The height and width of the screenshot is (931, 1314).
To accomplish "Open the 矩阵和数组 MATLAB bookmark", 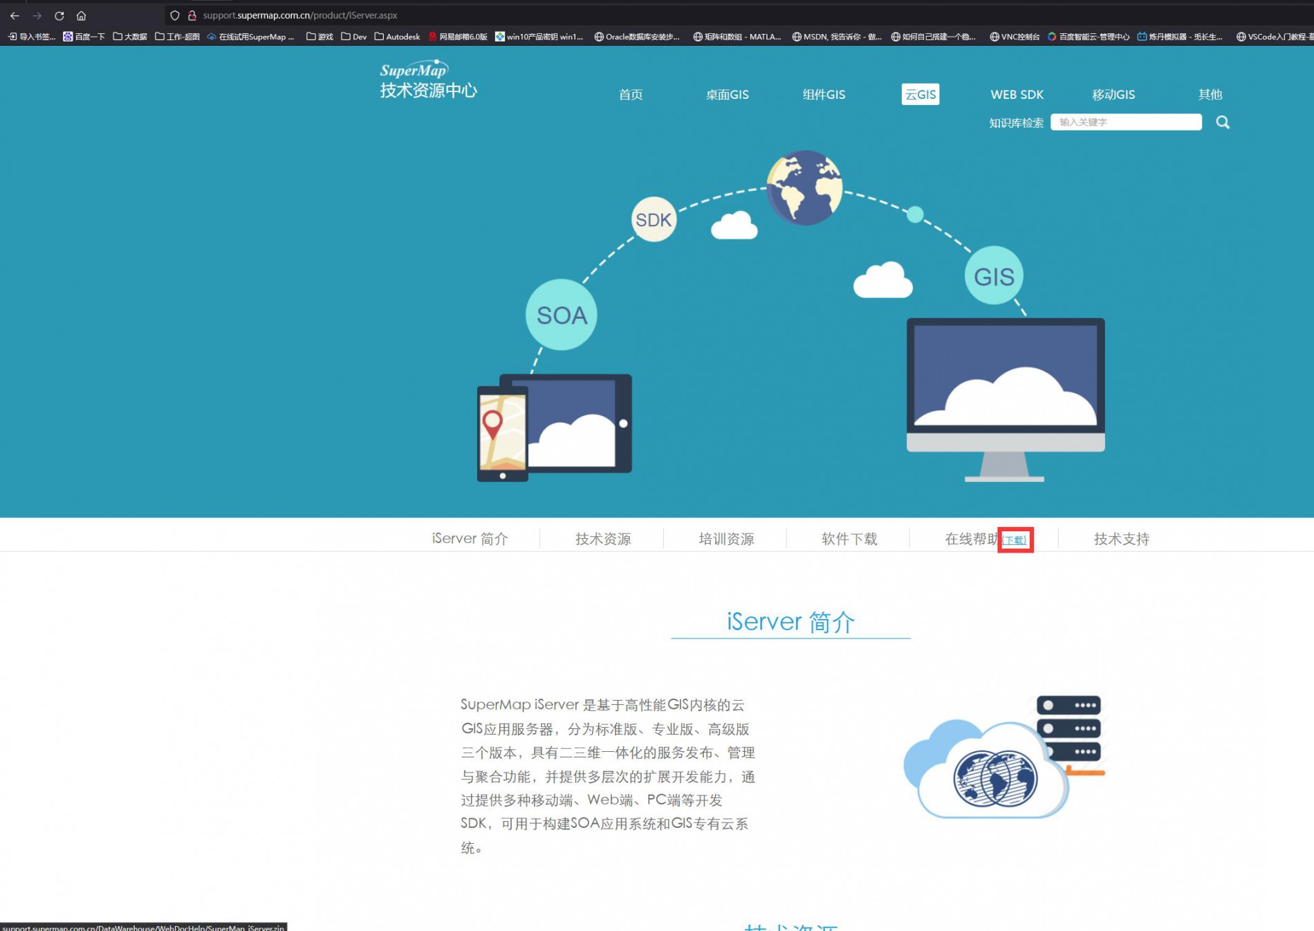I will 737,37.
